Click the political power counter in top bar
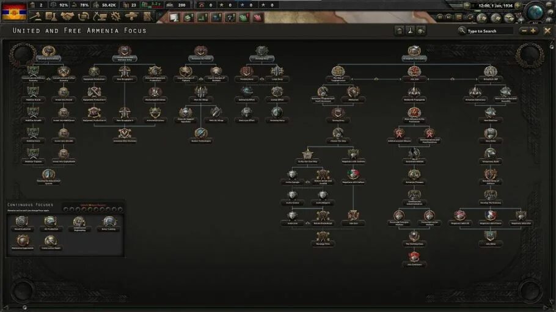Viewport: 556px width, 312px height. (x=37, y=5)
